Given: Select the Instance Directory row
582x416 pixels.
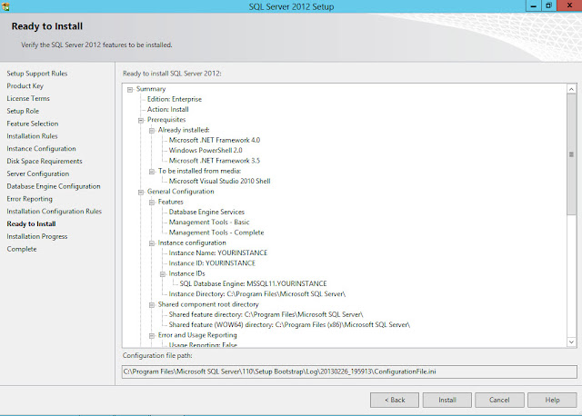Looking at the screenshot, I should coord(256,294).
